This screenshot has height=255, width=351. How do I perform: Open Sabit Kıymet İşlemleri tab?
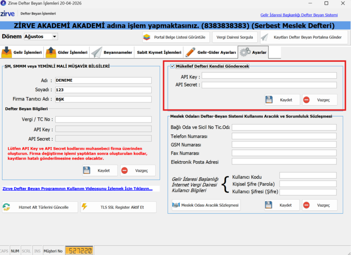click(159, 52)
